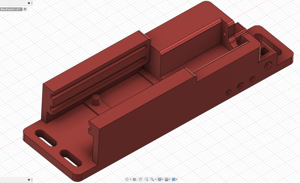Click the Look At camera icon
Image resolution: width=300 pixels, height=183 pixels.
click(x=134, y=179)
